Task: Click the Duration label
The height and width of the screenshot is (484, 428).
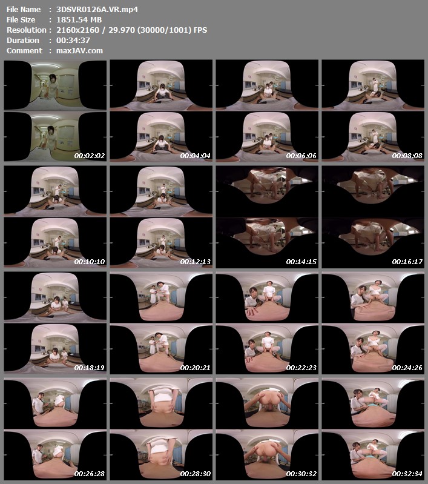Action: [23, 40]
